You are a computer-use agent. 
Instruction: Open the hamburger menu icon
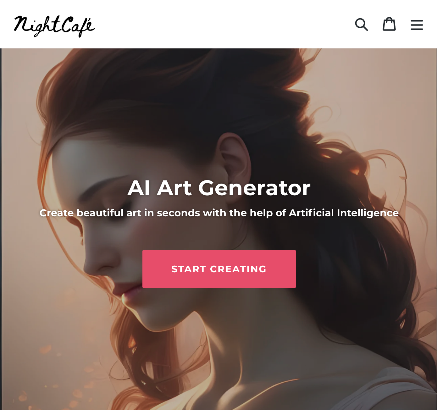pos(417,25)
